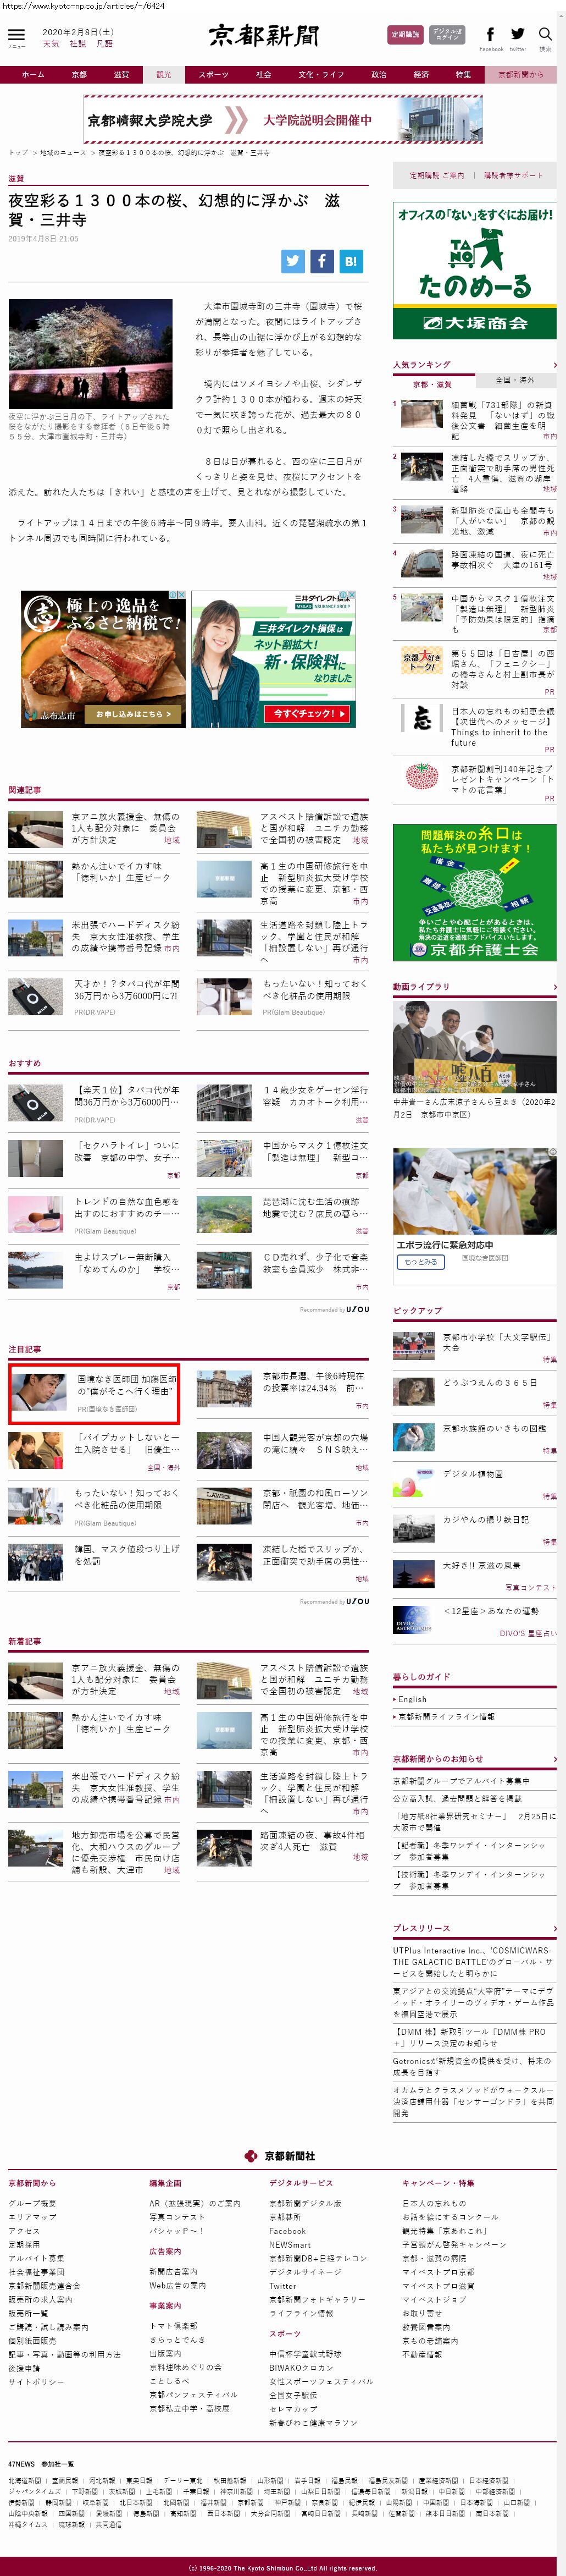Viewport: 566px width, 2576px height.
Task: Expand 動画ライブラリ with its arrow
Action: point(554,987)
